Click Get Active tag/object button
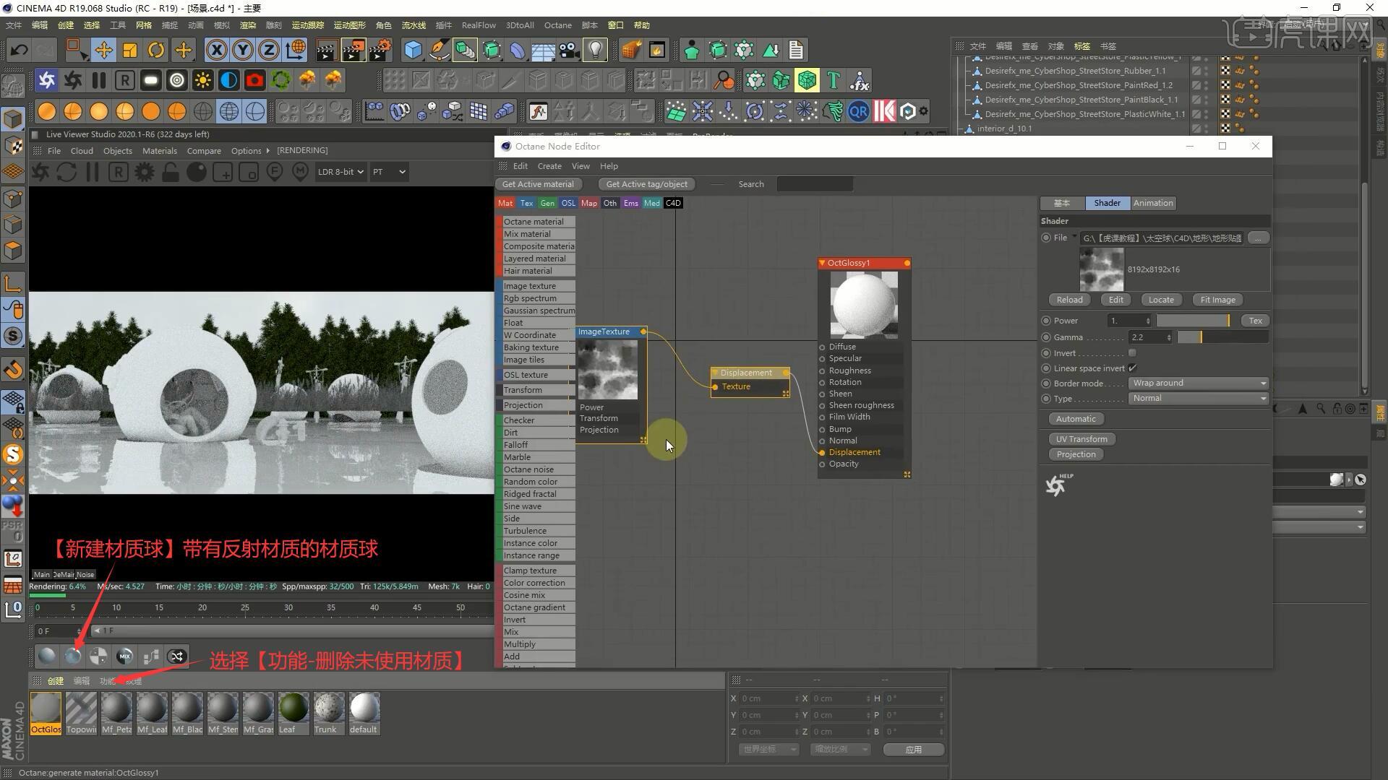The height and width of the screenshot is (780, 1388). 647,184
